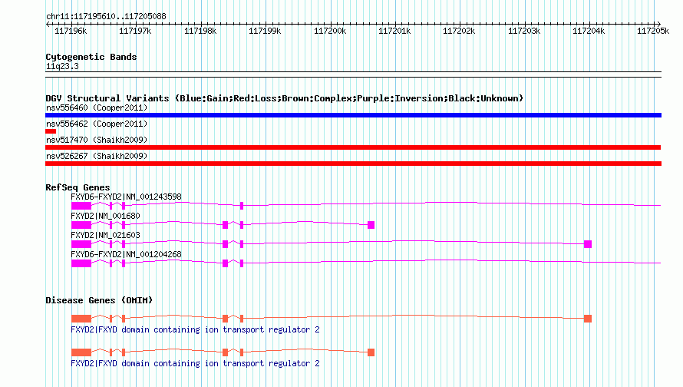Select the FXYD6-FXYD2|NM_001204268 transcript label
The height and width of the screenshot is (387, 683).
click(x=126, y=254)
